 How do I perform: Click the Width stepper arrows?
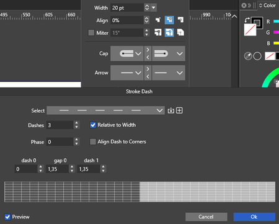(147, 7)
